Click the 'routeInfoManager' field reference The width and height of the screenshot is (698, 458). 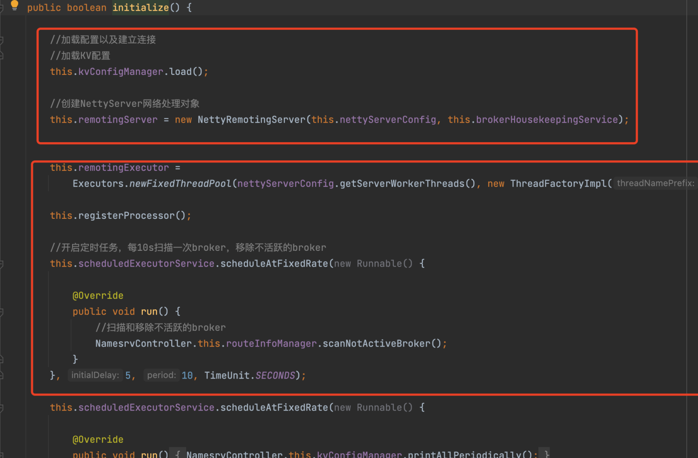point(271,343)
